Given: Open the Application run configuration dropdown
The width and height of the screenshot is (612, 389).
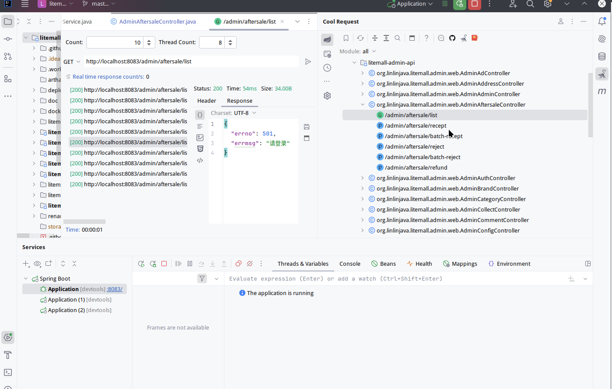Looking at the screenshot, I should [x=410, y=4].
